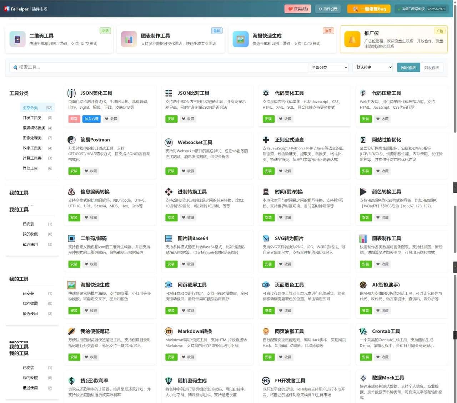Select 图像处理类 category
The image size is (457, 403).
(32, 138)
